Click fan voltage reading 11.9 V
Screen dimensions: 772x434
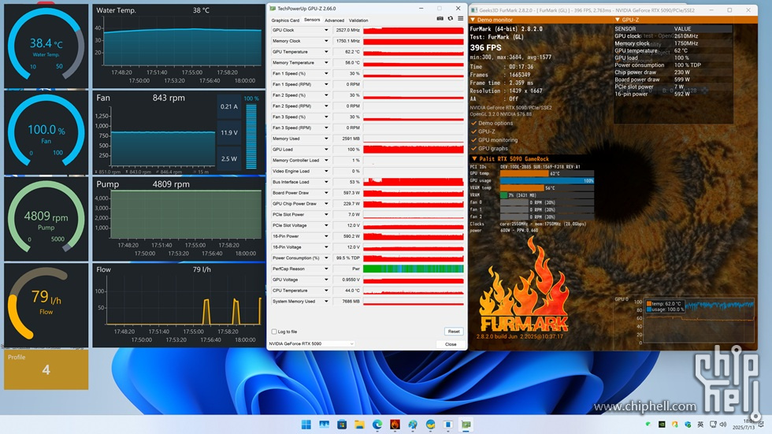[229, 132]
